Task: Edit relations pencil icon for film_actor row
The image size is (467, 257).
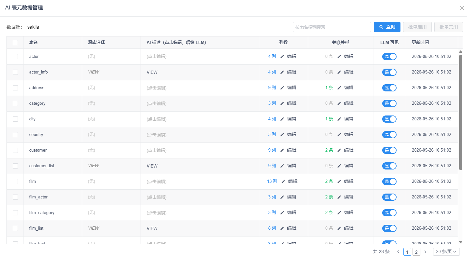Action: coord(339,197)
